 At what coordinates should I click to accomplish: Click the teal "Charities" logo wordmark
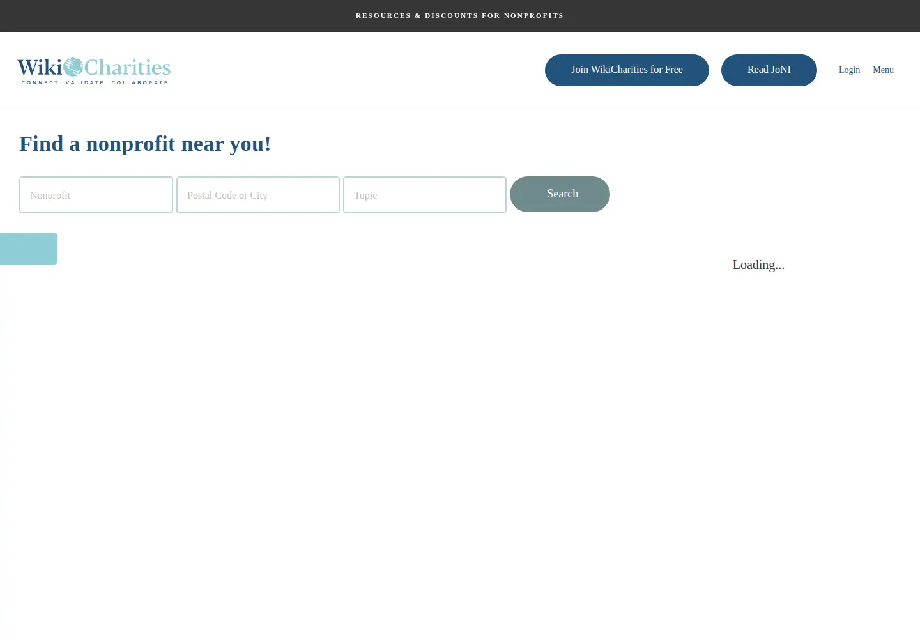point(128,67)
